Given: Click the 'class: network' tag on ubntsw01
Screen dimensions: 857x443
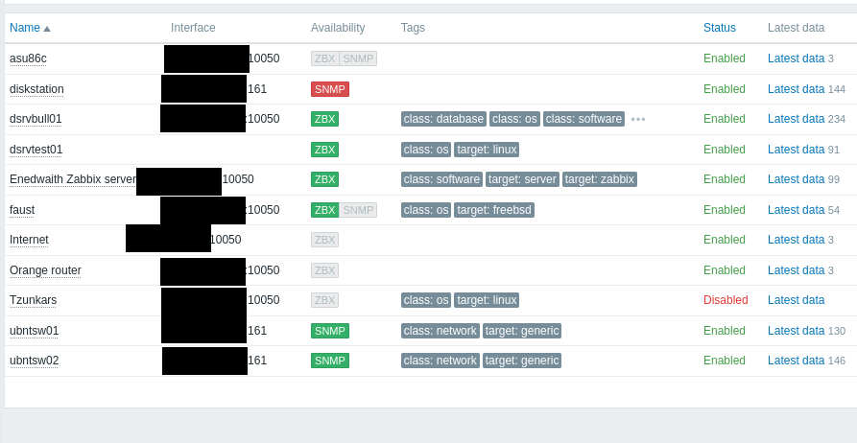Looking at the screenshot, I should coord(440,331).
